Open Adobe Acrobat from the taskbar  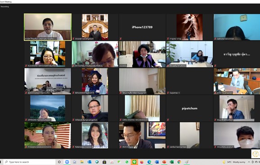pos(112,162)
